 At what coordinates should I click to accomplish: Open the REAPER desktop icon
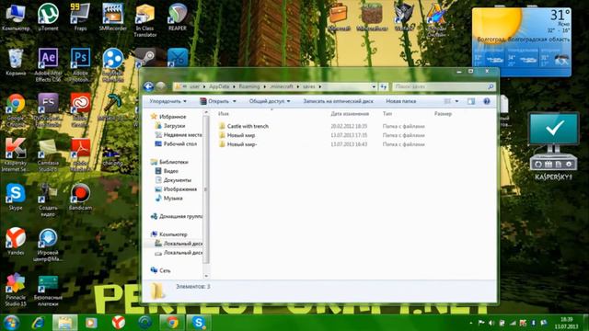[178, 17]
